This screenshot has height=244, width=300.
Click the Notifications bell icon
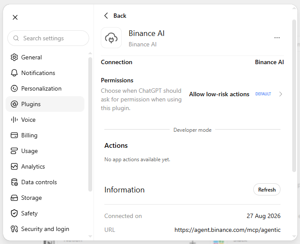(x=14, y=73)
